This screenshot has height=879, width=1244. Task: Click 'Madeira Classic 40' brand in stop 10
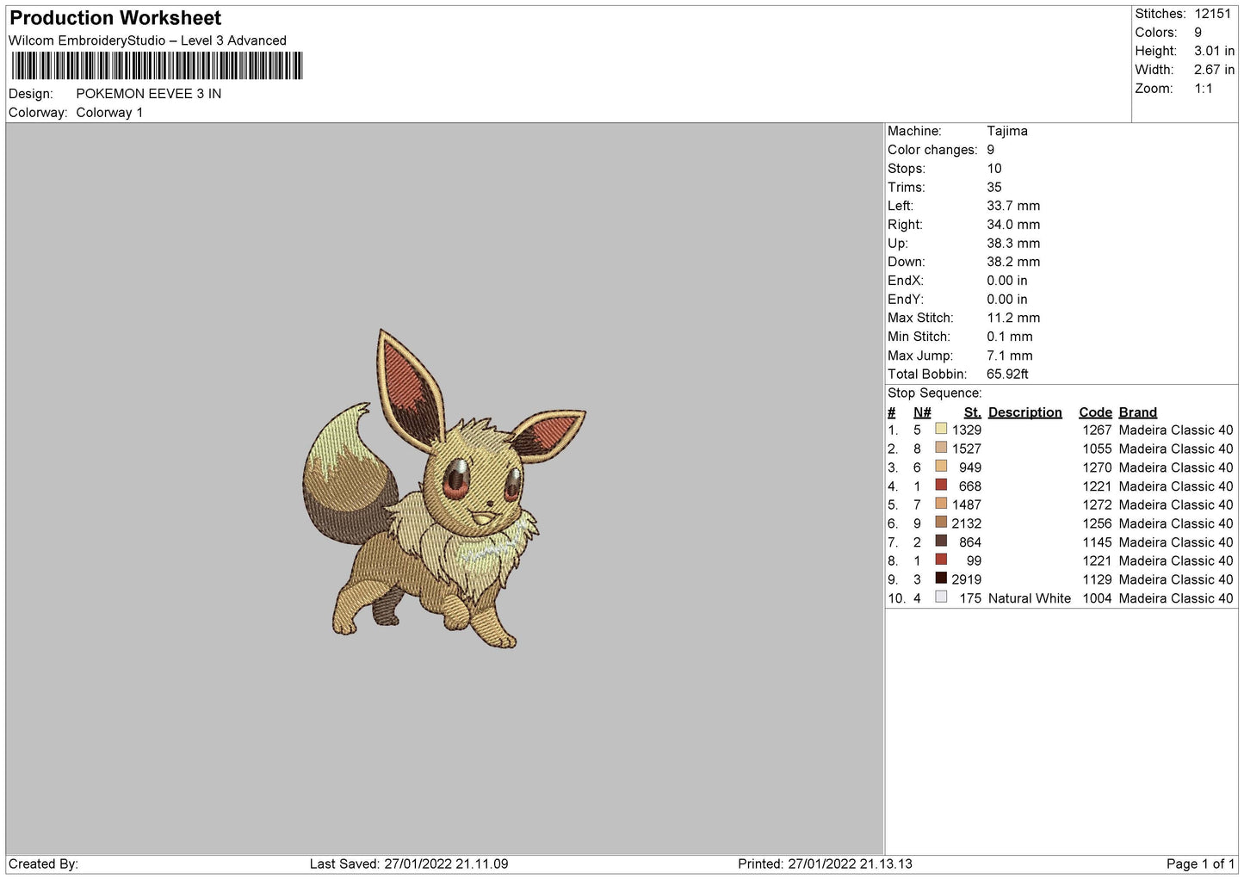(1176, 598)
